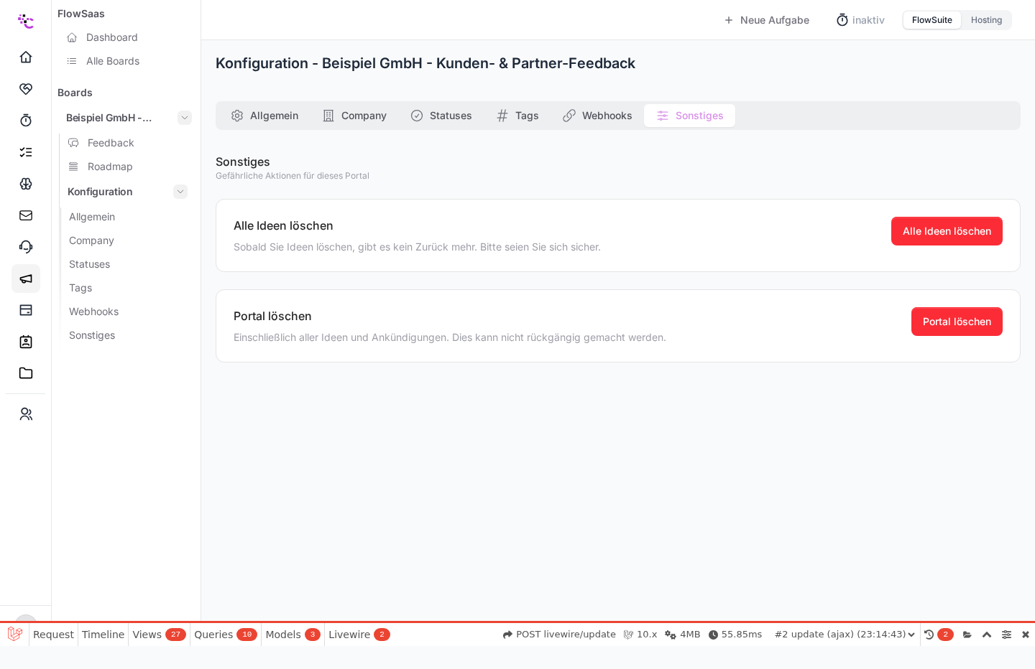
Task: Go to Dashboard in the sidebar
Action: tap(111, 37)
